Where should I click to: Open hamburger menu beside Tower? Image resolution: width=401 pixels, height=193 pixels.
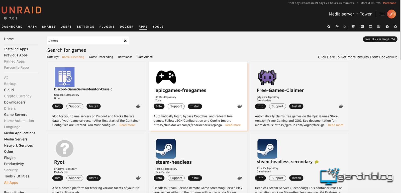tap(382, 14)
